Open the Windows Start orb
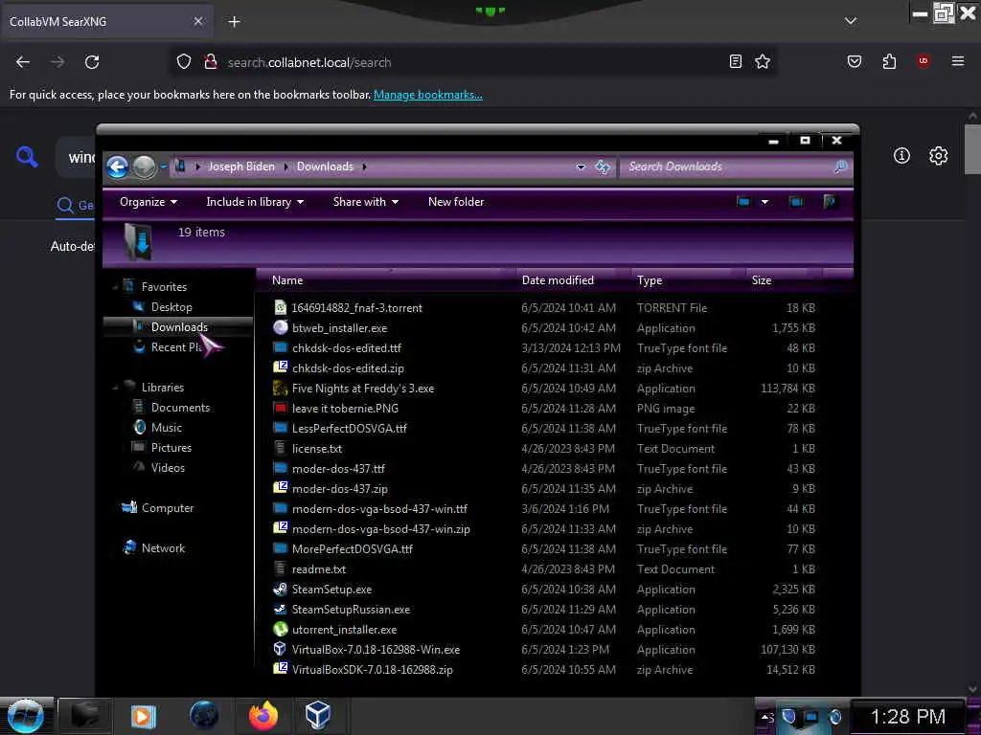 click(25, 716)
